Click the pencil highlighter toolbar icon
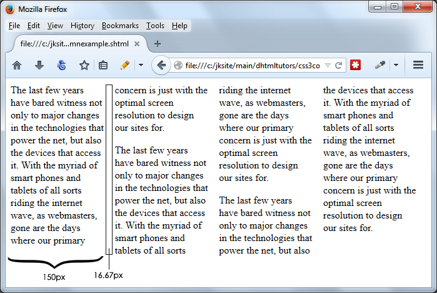The height and width of the screenshot is (293, 437). [x=125, y=65]
